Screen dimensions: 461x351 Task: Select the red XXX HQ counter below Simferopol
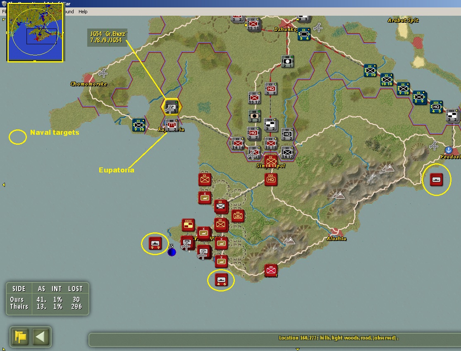pos(271,179)
